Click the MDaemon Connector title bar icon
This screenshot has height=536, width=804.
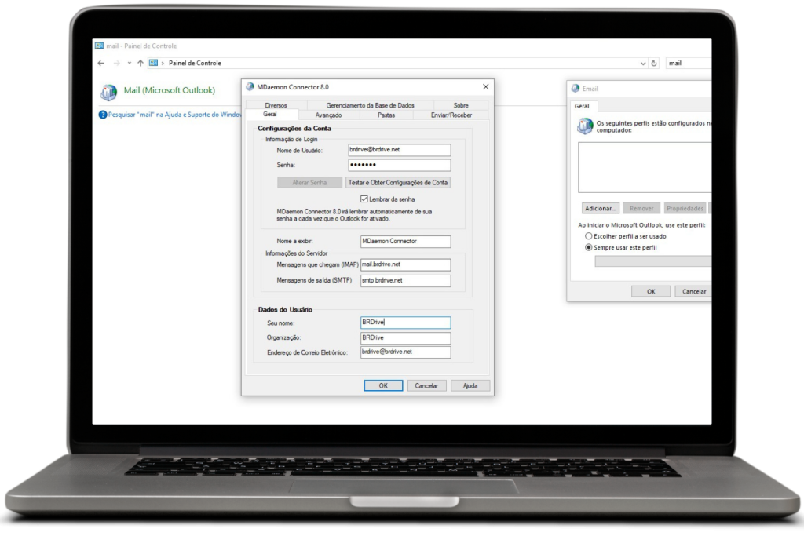[x=250, y=86]
